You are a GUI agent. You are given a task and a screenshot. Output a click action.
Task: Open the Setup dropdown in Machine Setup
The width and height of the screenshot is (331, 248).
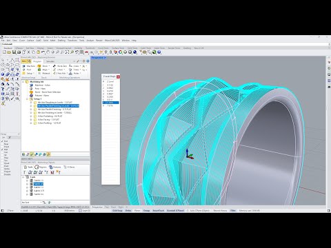tap(28, 73)
